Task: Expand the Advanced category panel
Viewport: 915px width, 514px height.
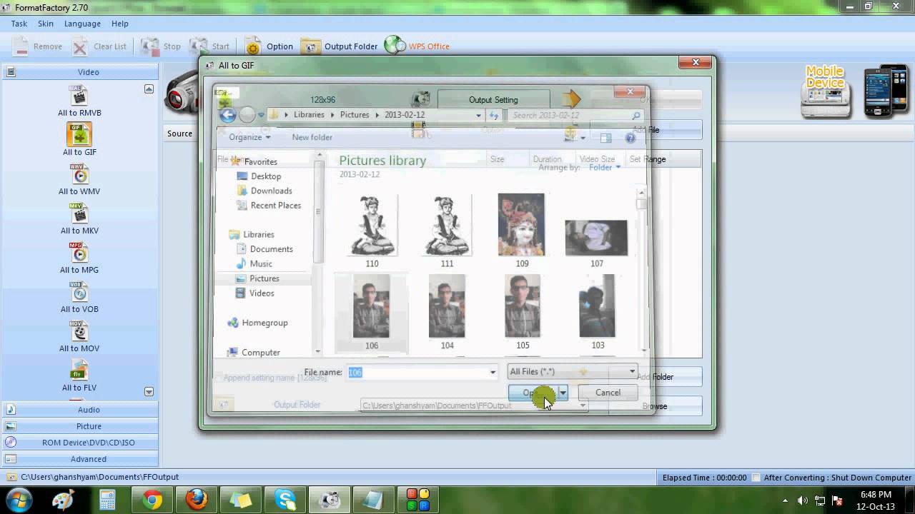Action: [80, 459]
